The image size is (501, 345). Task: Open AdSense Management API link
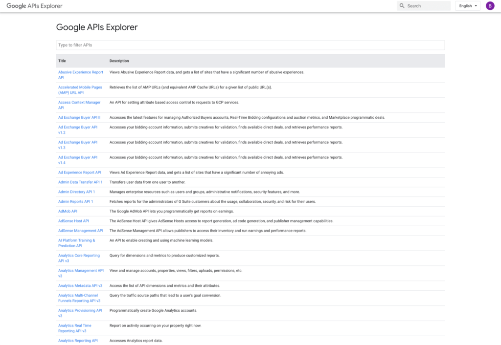pos(80,231)
